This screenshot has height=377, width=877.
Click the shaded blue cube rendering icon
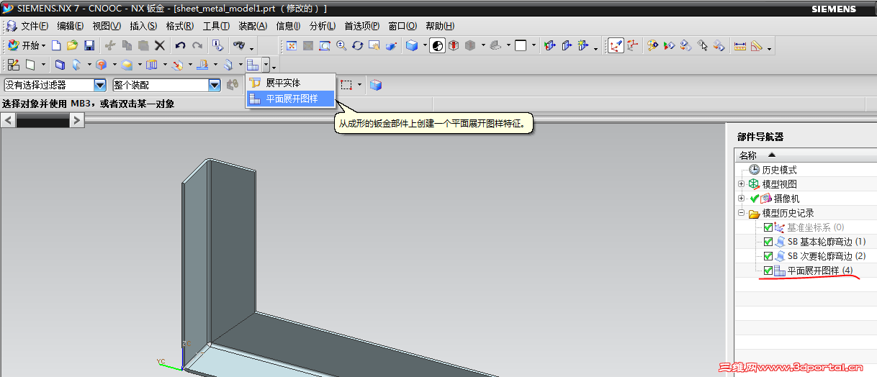(x=412, y=45)
